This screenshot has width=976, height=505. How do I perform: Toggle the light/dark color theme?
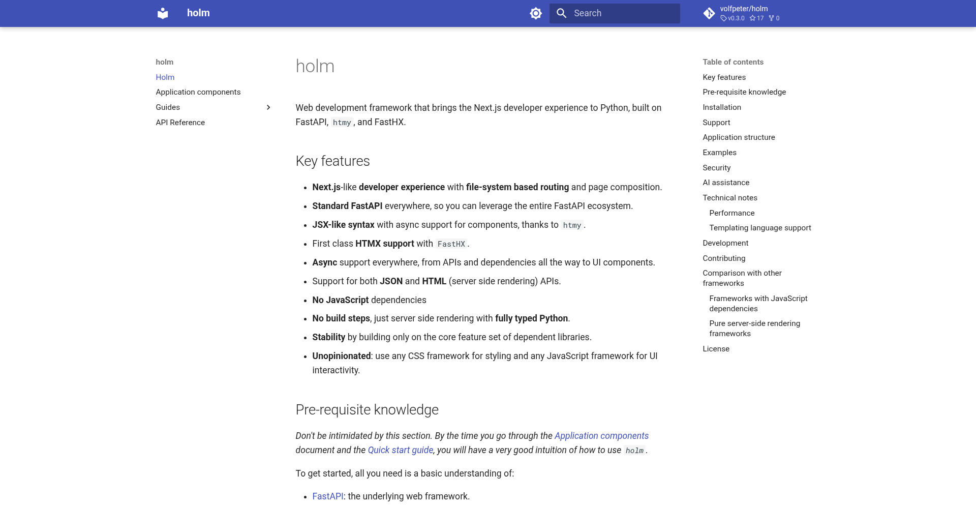pos(536,13)
